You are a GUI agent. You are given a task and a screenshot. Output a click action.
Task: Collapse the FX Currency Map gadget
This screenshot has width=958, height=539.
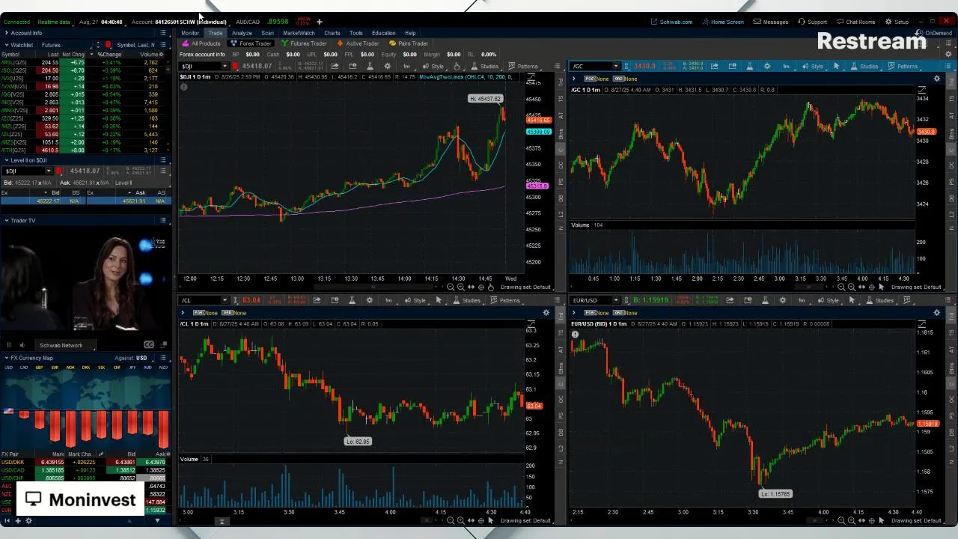click(x=7, y=358)
